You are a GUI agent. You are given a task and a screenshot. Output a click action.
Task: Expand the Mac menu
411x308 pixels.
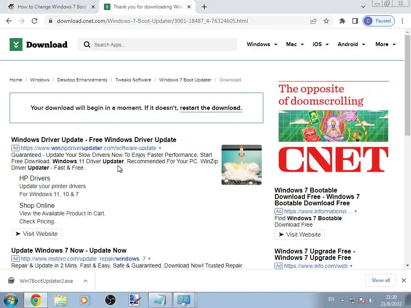pos(295,44)
